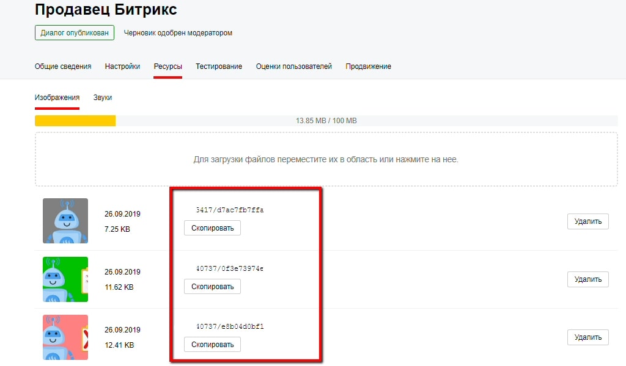The height and width of the screenshot is (366, 626).
Task: Click Скопировать under the second image ID
Action: [x=212, y=286]
